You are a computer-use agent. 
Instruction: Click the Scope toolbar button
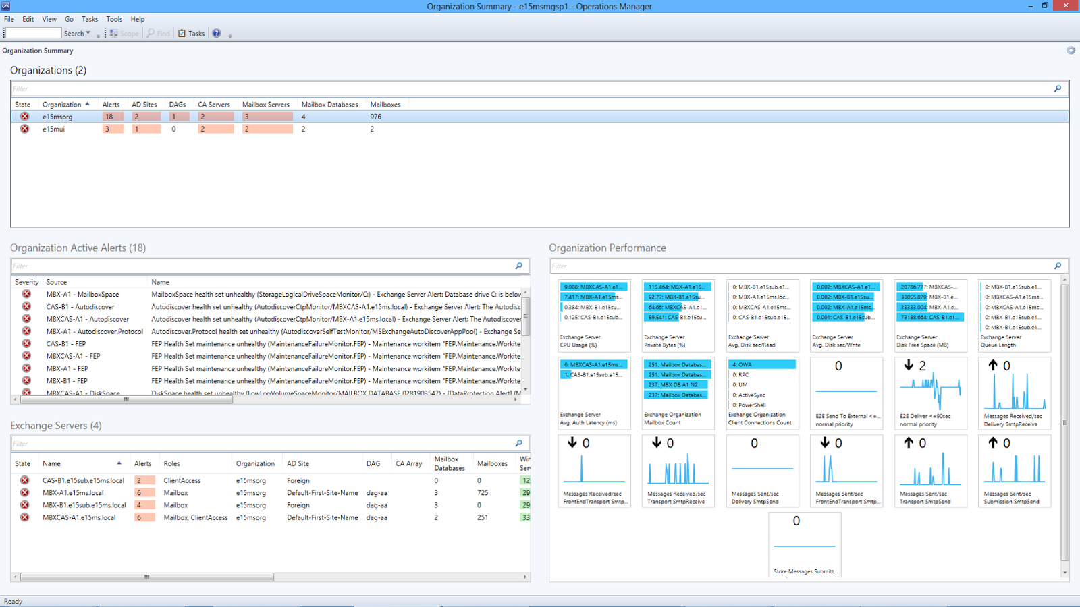click(x=124, y=33)
